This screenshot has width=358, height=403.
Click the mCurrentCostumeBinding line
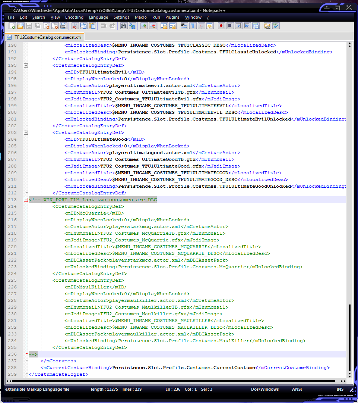pos(185,368)
